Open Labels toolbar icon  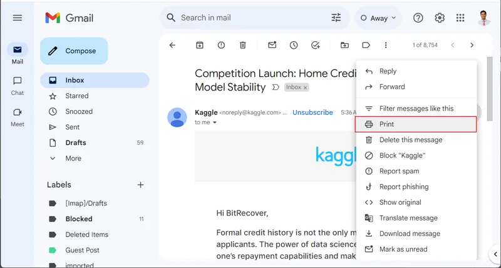[366, 45]
